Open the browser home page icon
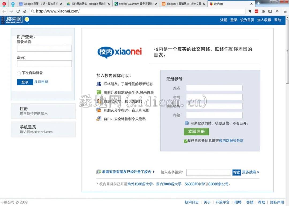This screenshot has height=206, width=289. [25, 11]
